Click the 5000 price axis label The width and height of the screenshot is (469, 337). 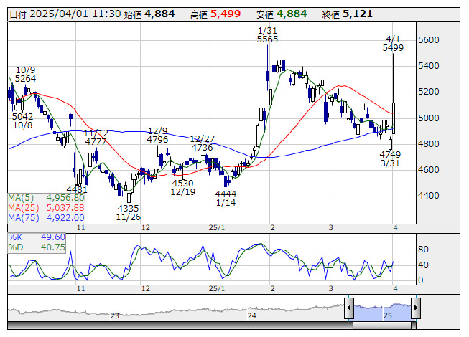click(x=429, y=118)
